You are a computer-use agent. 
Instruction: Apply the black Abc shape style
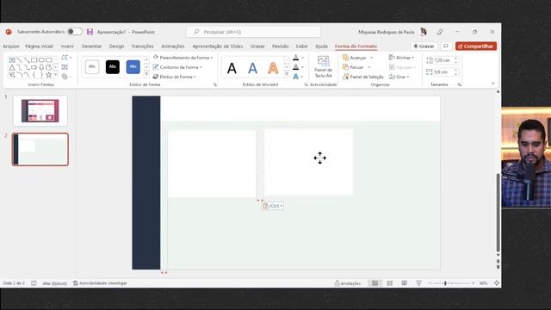[x=113, y=67]
